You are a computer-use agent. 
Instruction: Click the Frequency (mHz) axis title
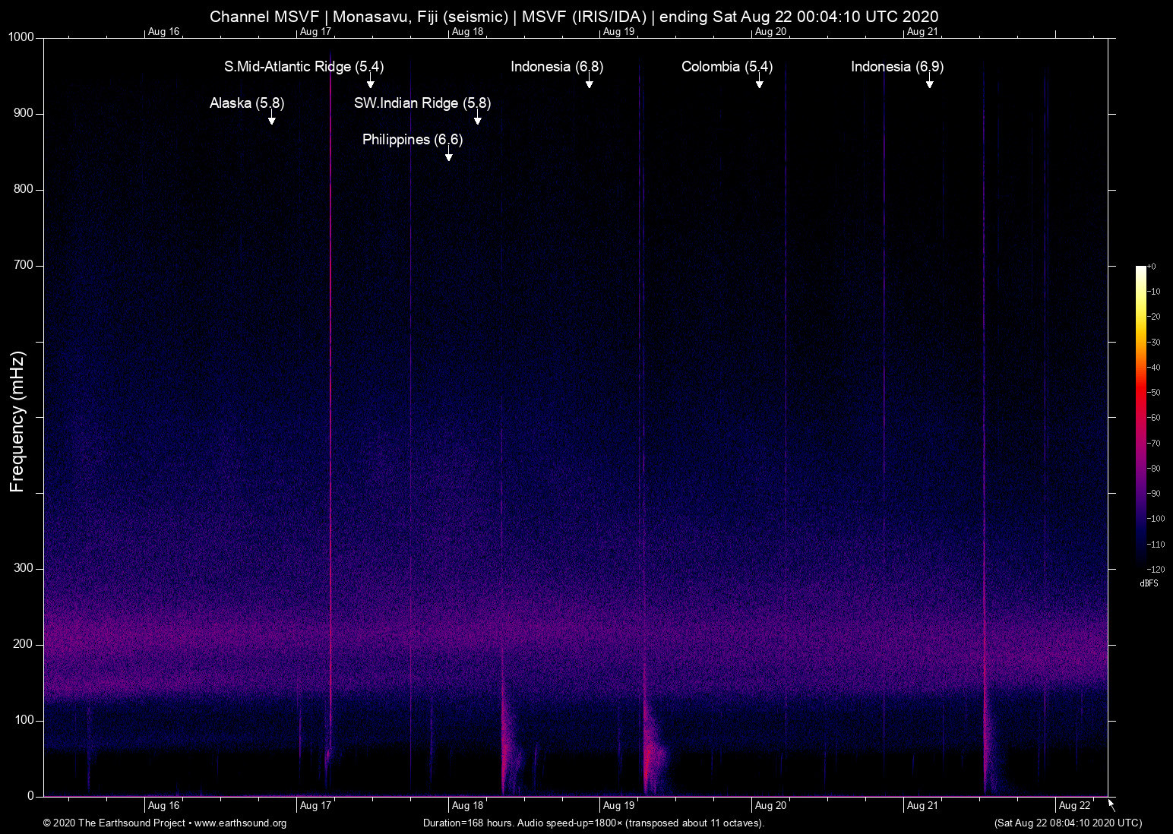(x=17, y=422)
